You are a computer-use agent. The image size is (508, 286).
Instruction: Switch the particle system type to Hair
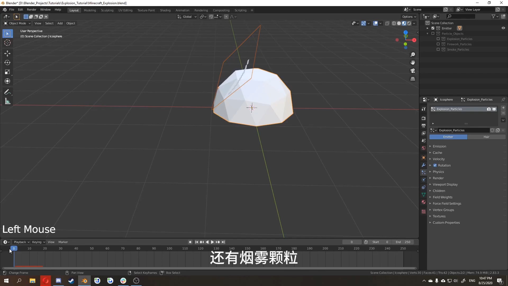click(x=486, y=137)
